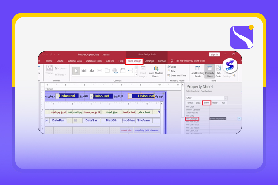This screenshot has width=278, height=185.
Task: Switch to the Create ribbon tab
Action: coord(60,61)
